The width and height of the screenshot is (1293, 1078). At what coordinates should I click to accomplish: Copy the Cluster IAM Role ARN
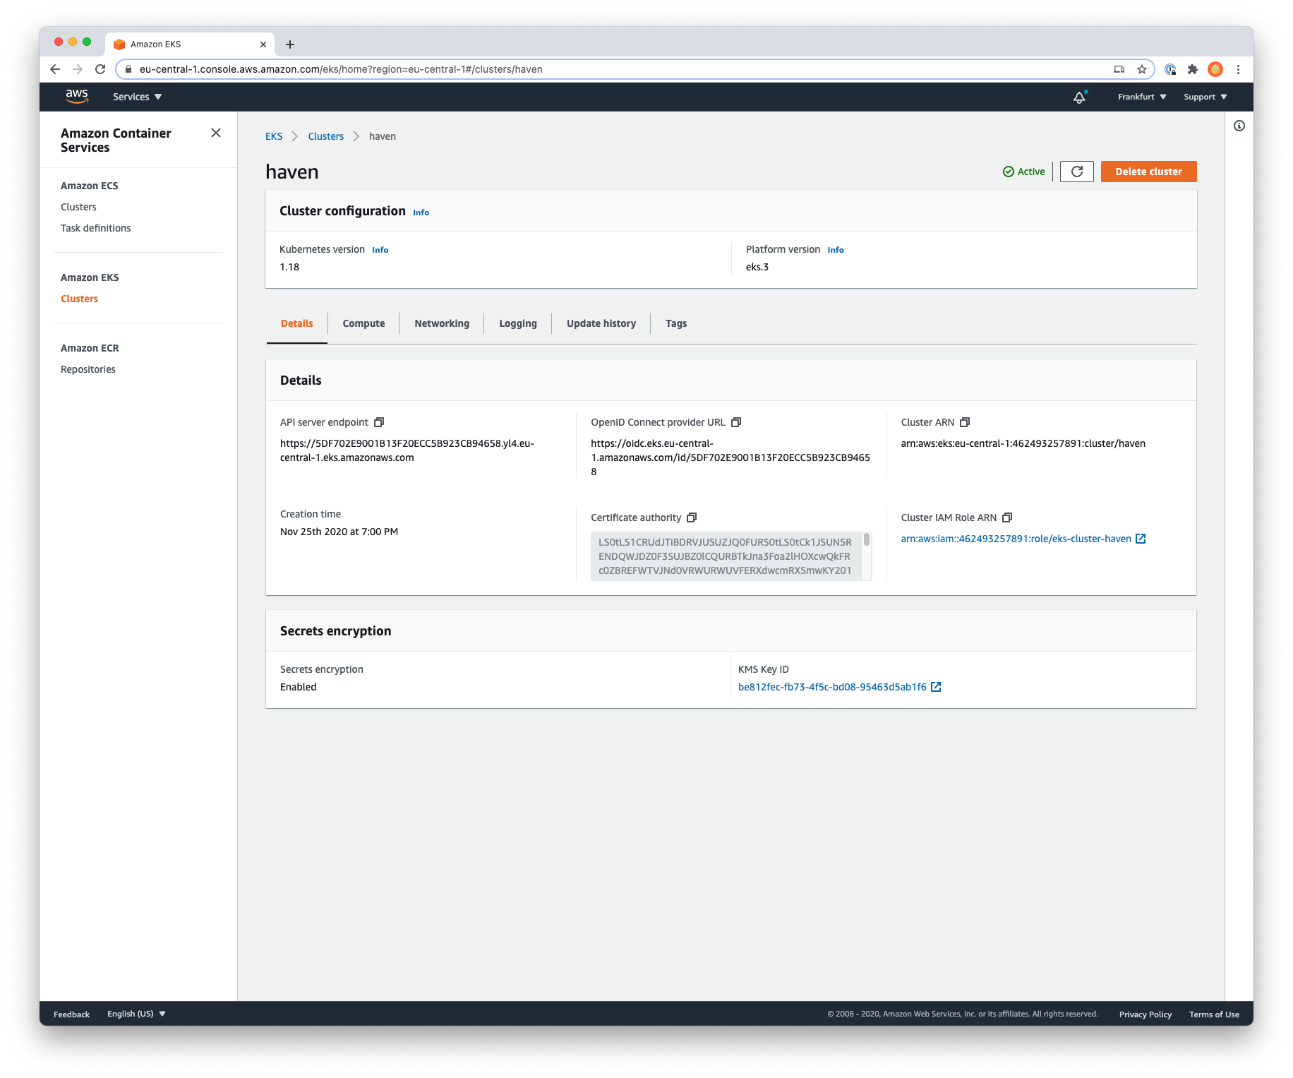(1007, 517)
